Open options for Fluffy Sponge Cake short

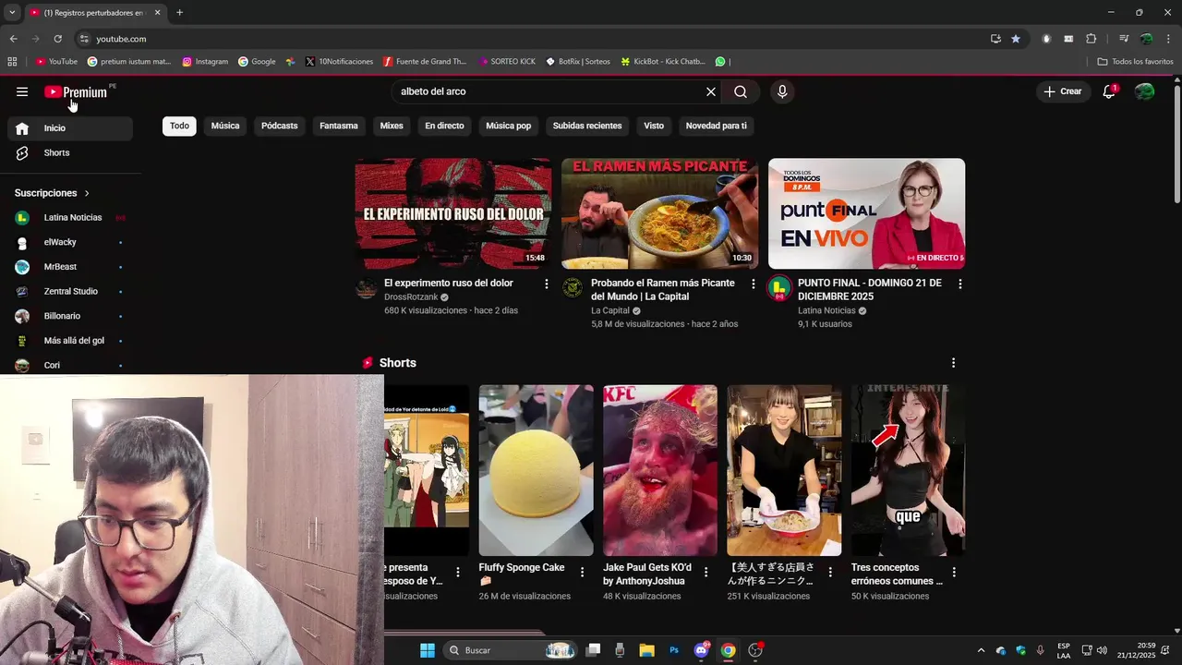(582, 573)
